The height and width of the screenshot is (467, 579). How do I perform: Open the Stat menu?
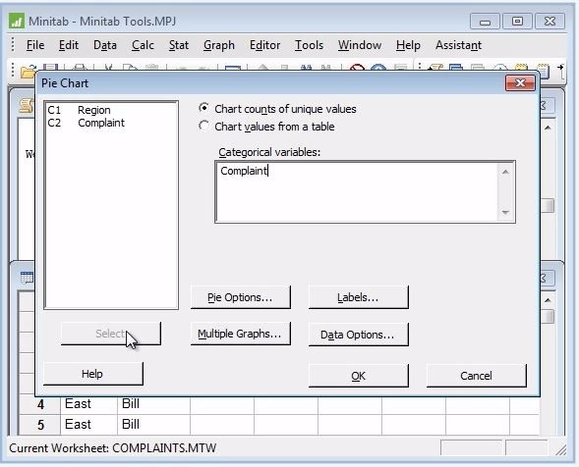click(x=179, y=45)
